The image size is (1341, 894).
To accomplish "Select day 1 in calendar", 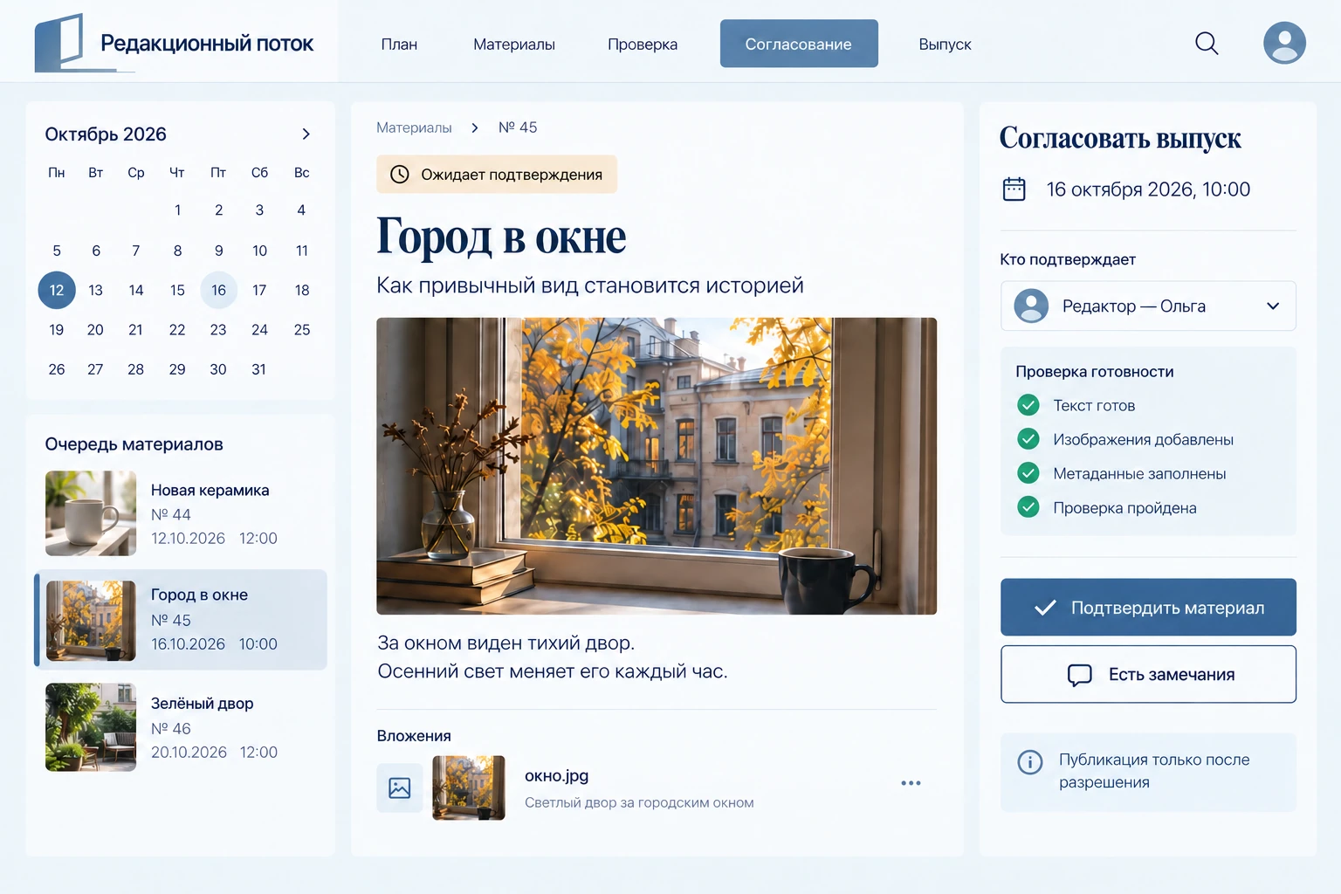I will [177, 210].
